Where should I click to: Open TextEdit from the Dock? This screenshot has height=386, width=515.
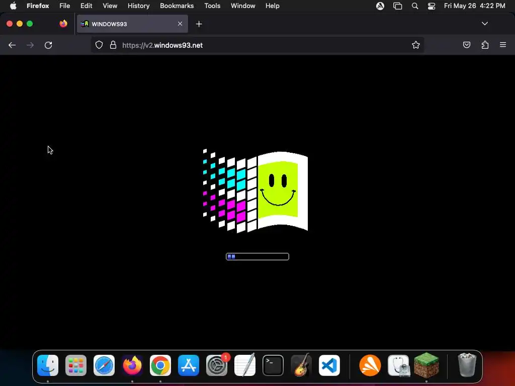tap(245, 365)
